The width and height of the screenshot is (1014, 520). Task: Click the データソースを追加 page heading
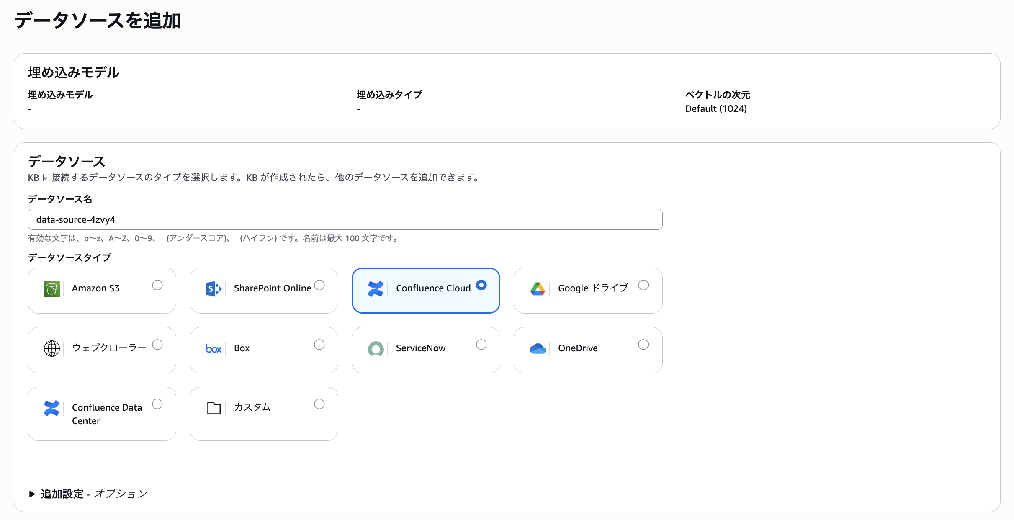tap(98, 21)
